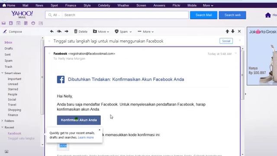Select the Sent folder

(8, 55)
